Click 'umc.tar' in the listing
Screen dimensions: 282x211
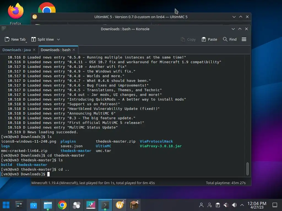(104, 151)
